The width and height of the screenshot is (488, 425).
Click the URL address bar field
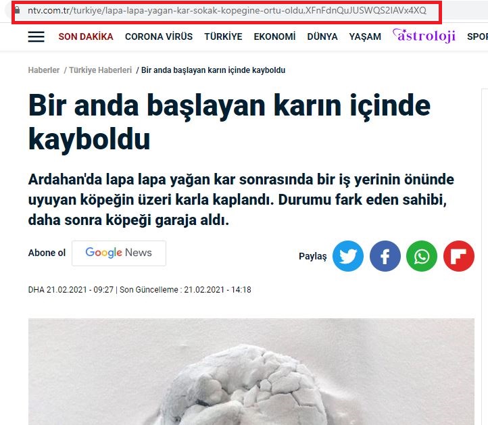(x=226, y=11)
